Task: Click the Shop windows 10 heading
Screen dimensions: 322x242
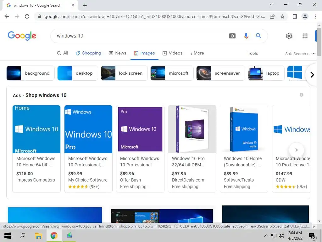Action: [x=46, y=95]
